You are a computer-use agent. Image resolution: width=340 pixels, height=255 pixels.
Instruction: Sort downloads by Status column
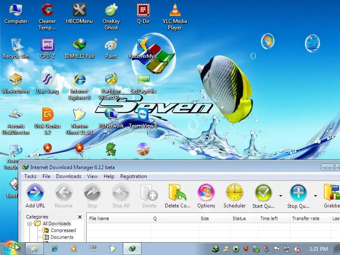[244, 218]
